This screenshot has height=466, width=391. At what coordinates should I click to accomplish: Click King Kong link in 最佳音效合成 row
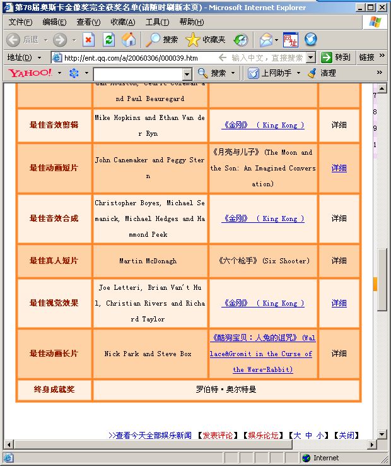click(x=263, y=218)
